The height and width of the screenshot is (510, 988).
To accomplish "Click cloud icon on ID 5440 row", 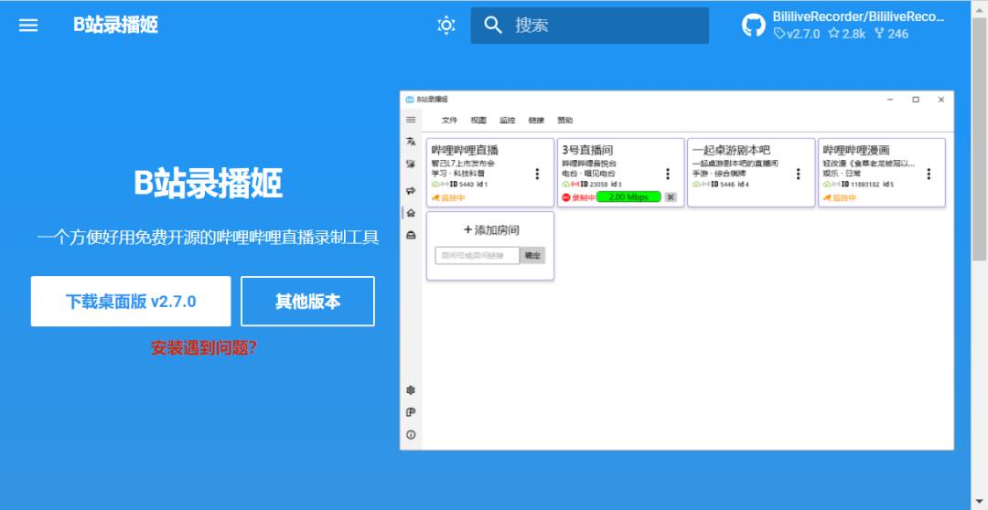I will 435,185.
